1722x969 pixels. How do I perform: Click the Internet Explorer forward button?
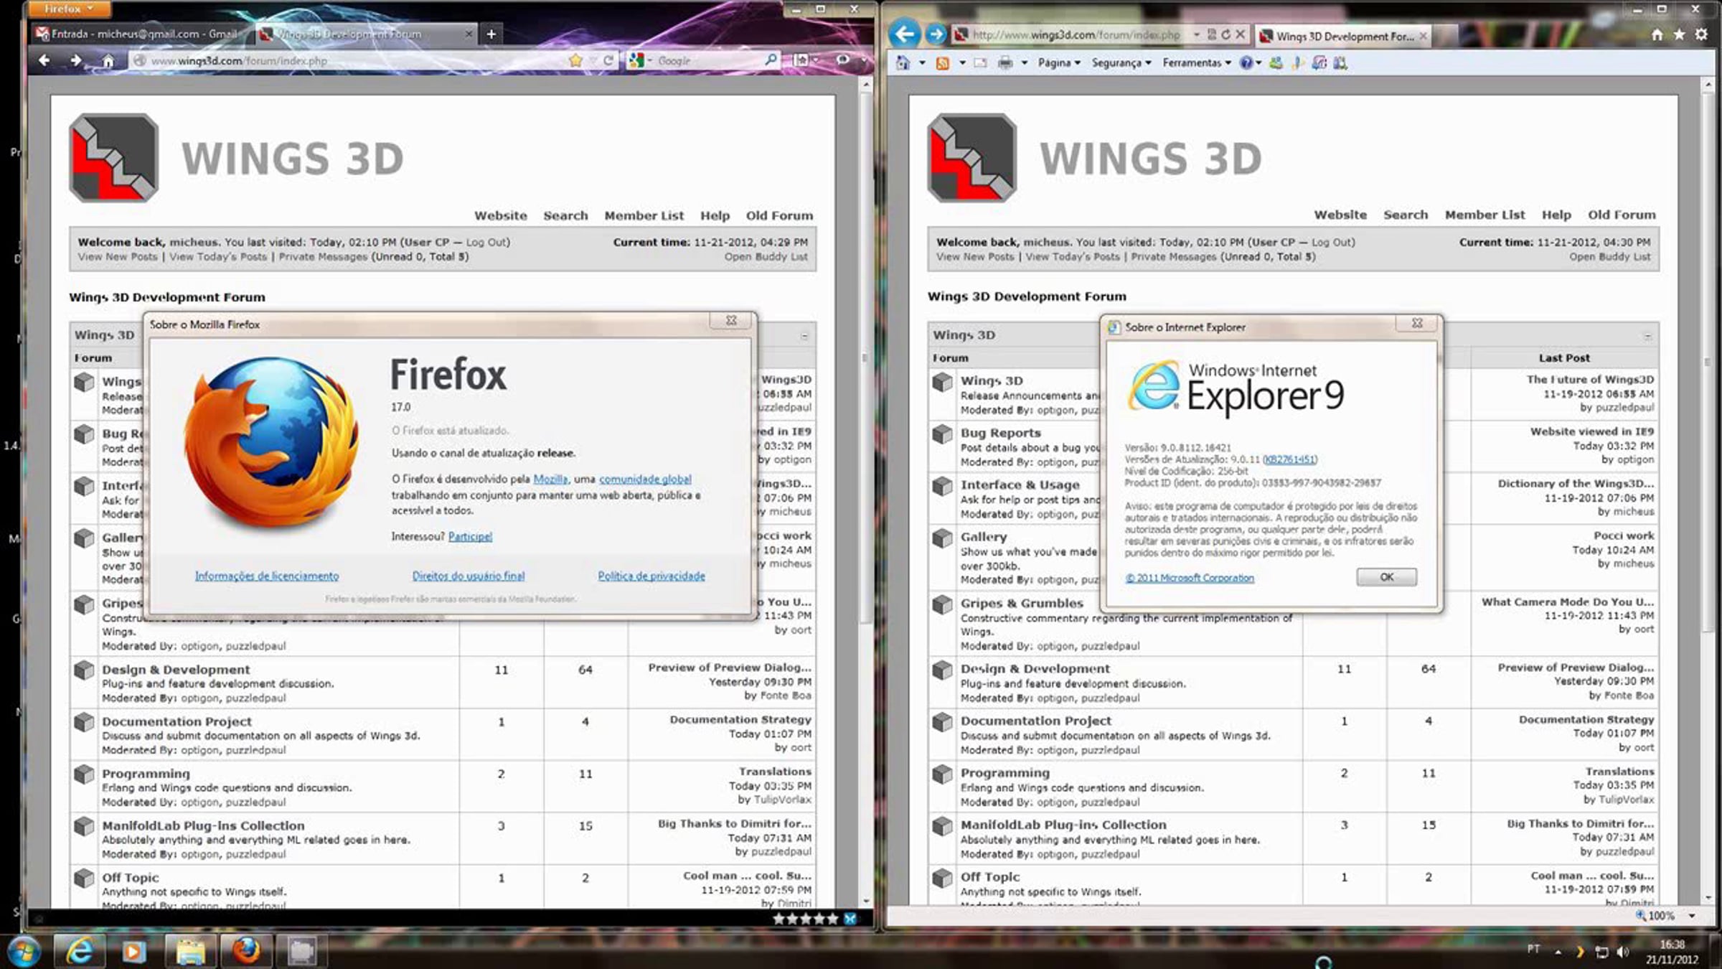pos(936,34)
